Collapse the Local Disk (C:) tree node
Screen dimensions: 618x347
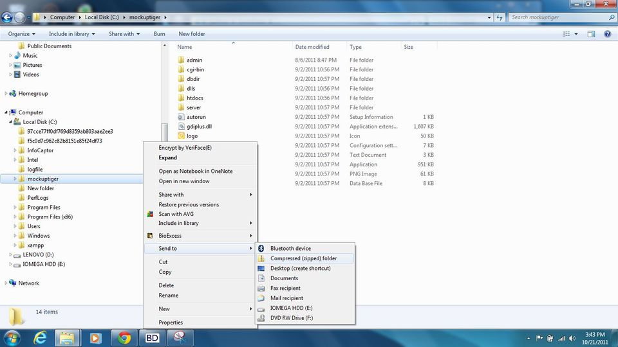[x=11, y=122]
